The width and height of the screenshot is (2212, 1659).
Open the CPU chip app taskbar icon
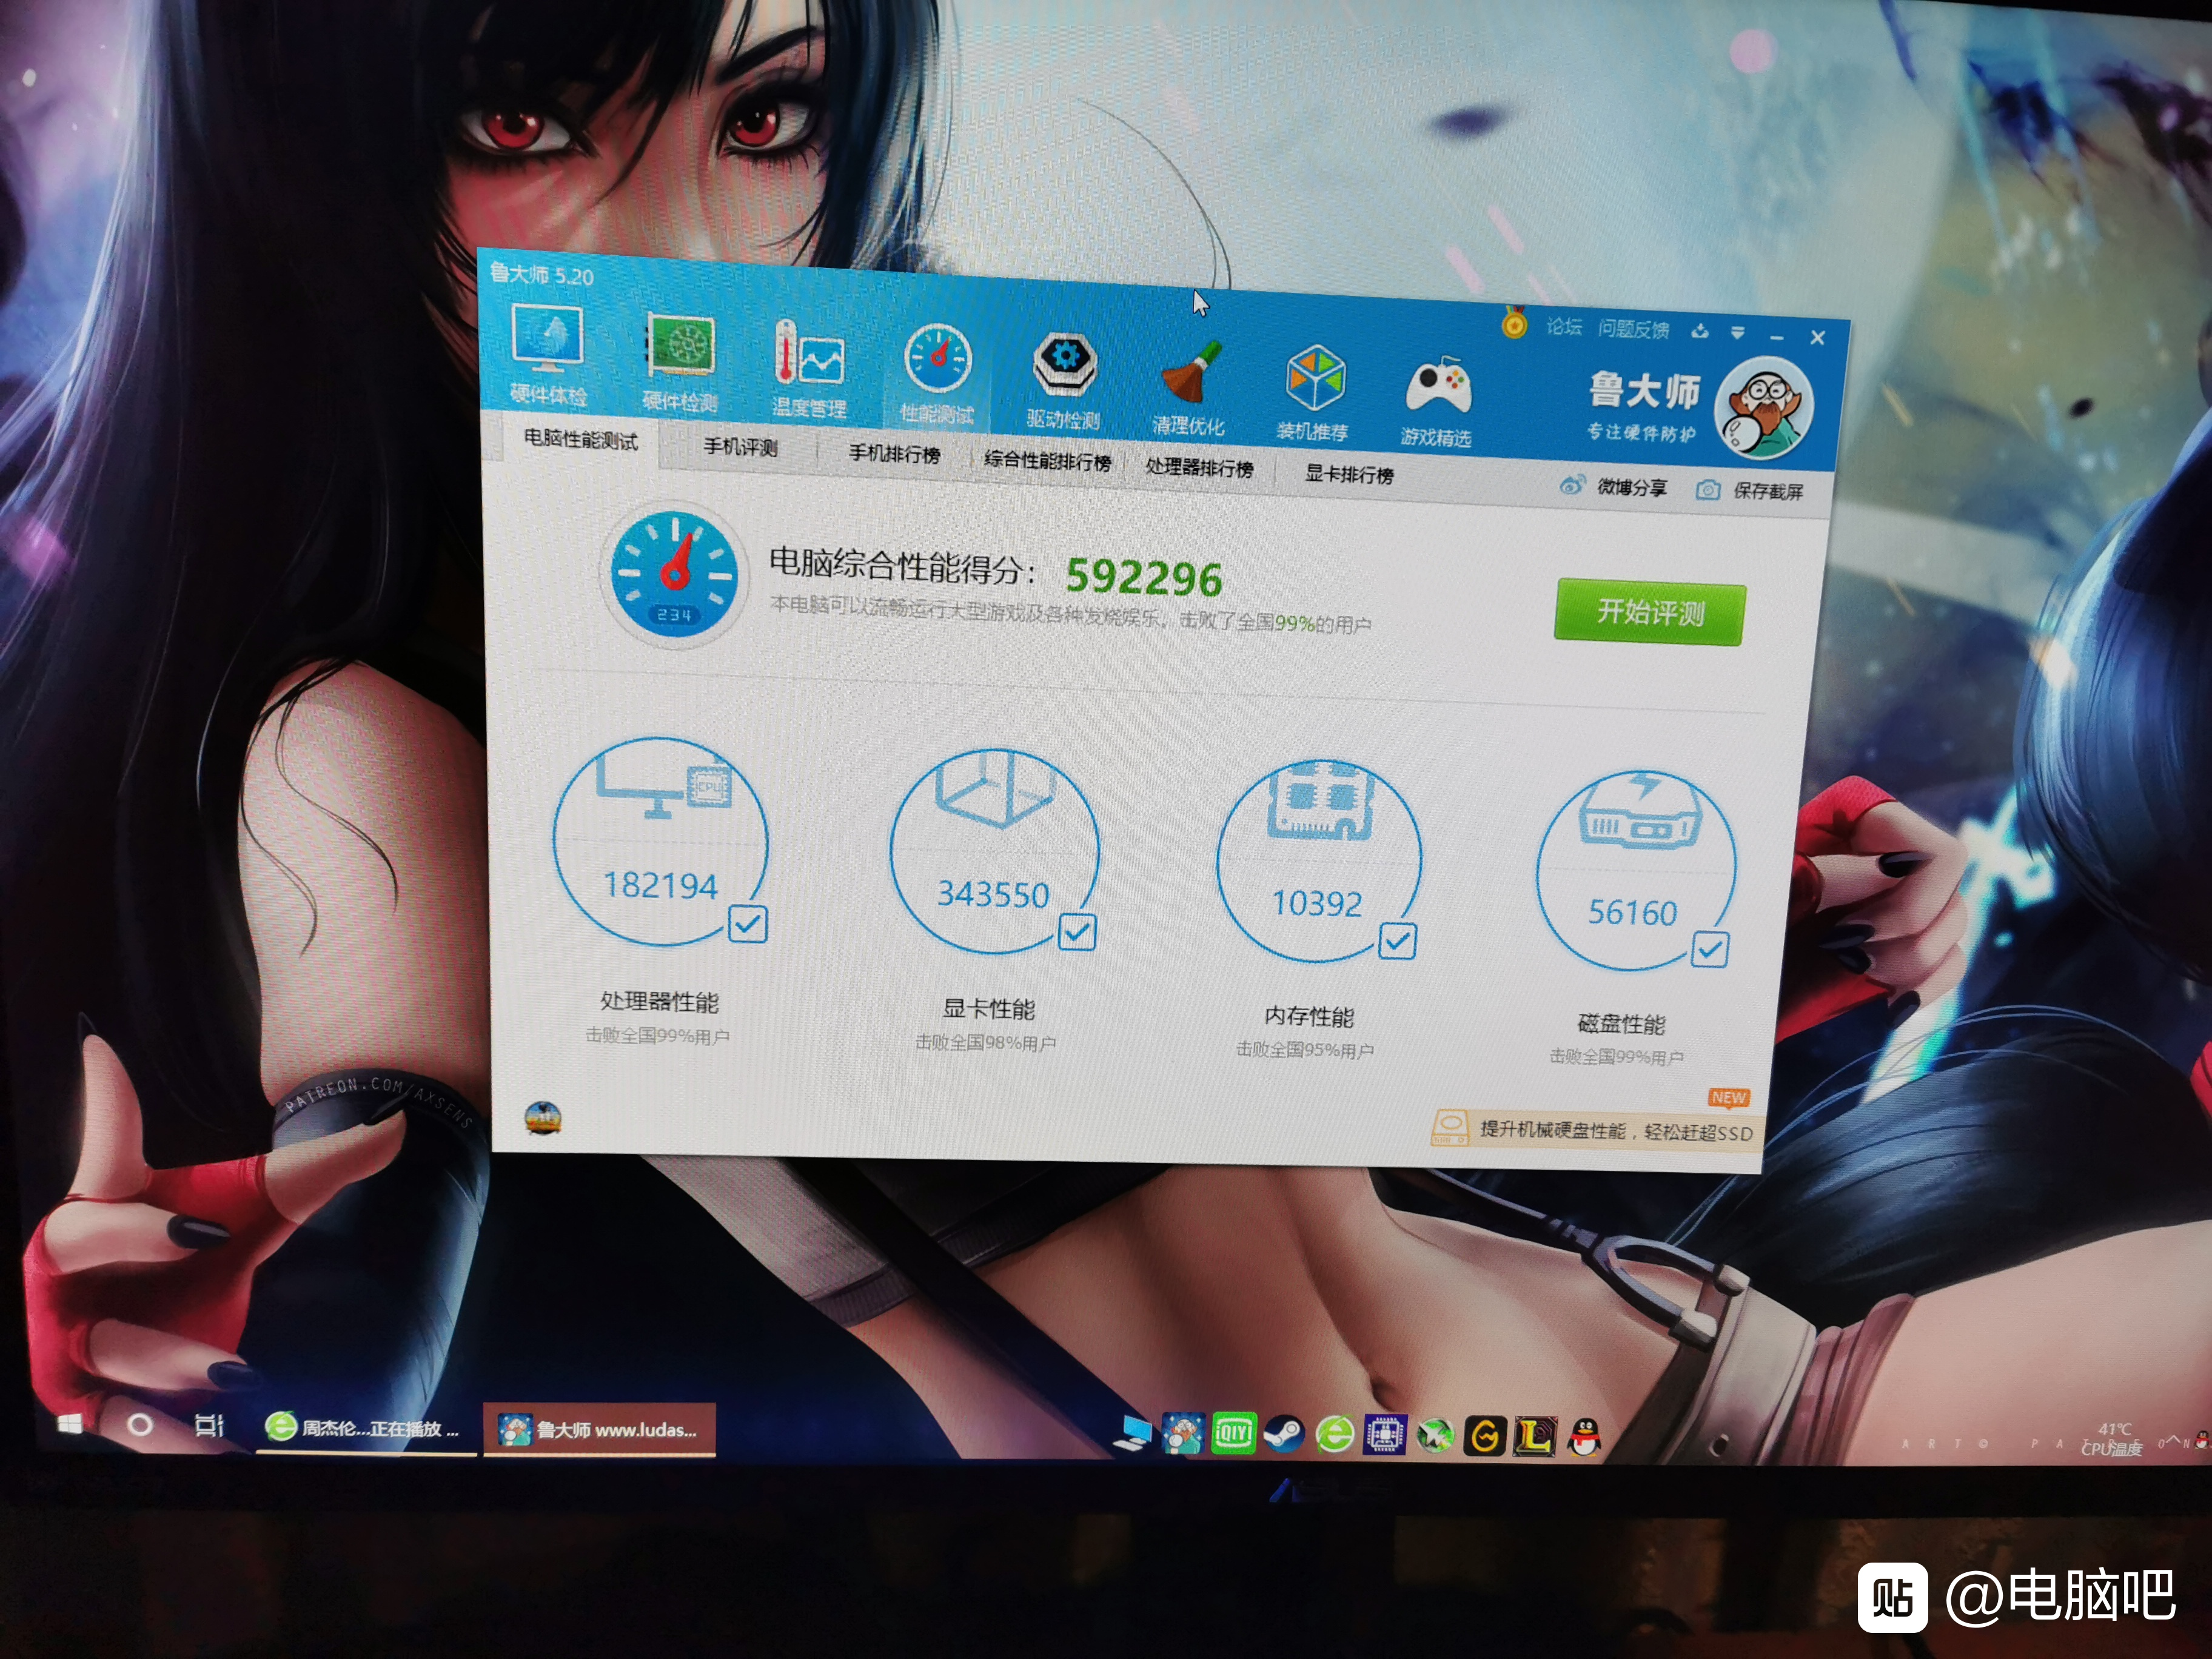click(x=1385, y=1435)
